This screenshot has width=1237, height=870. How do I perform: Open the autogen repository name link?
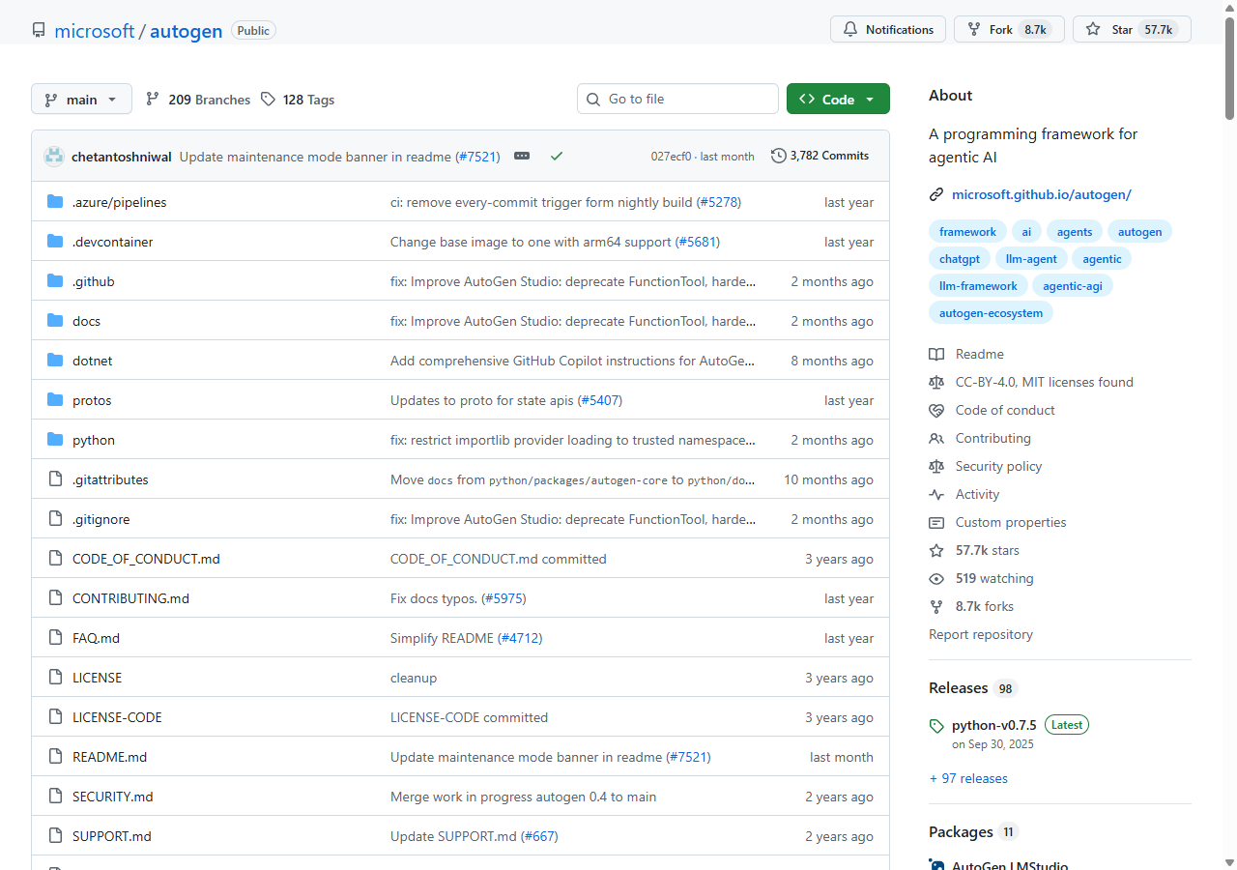187,31
